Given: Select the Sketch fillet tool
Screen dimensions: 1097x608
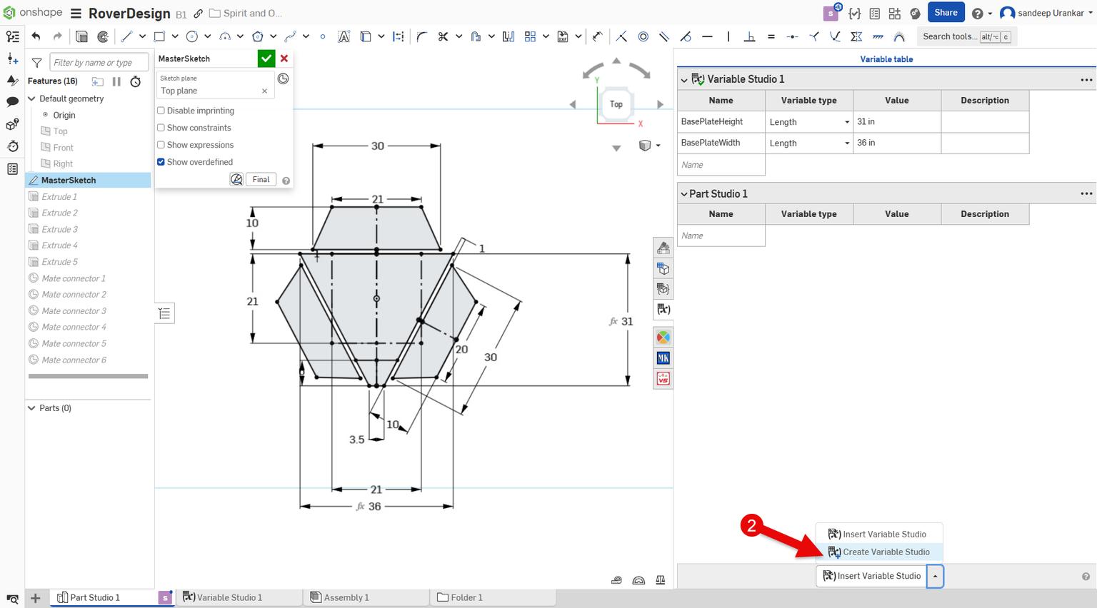Looking at the screenshot, I should click(421, 36).
